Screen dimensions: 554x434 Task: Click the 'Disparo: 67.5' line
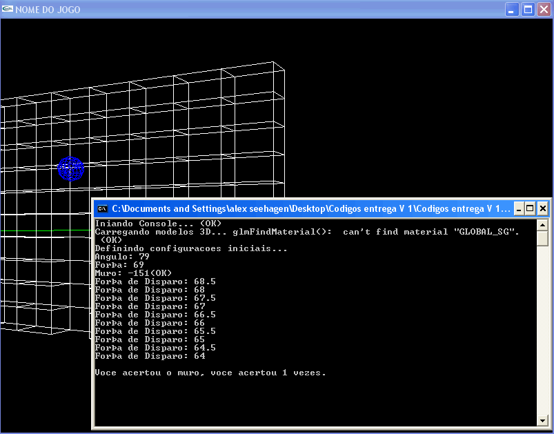tap(155, 298)
